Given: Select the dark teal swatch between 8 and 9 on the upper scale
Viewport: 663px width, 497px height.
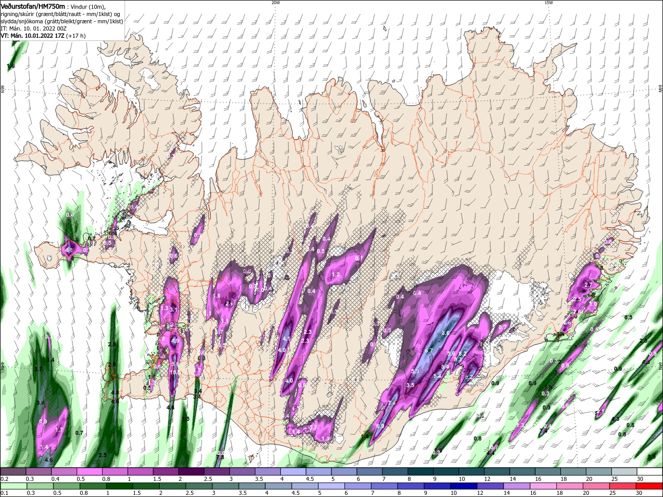Looking at the screenshot, I should 420,472.
